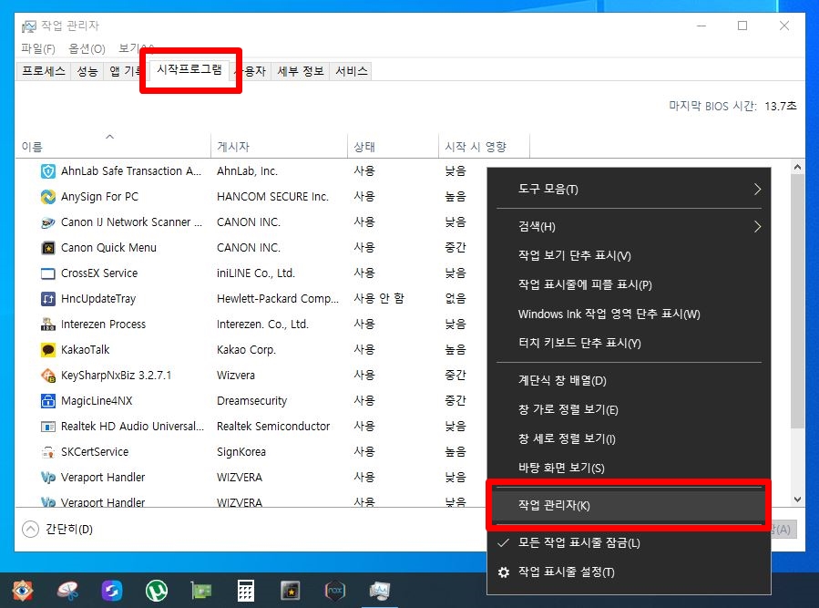
Task: Click the 없음 impact value for HncUpdateTray
Action: click(455, 298)
